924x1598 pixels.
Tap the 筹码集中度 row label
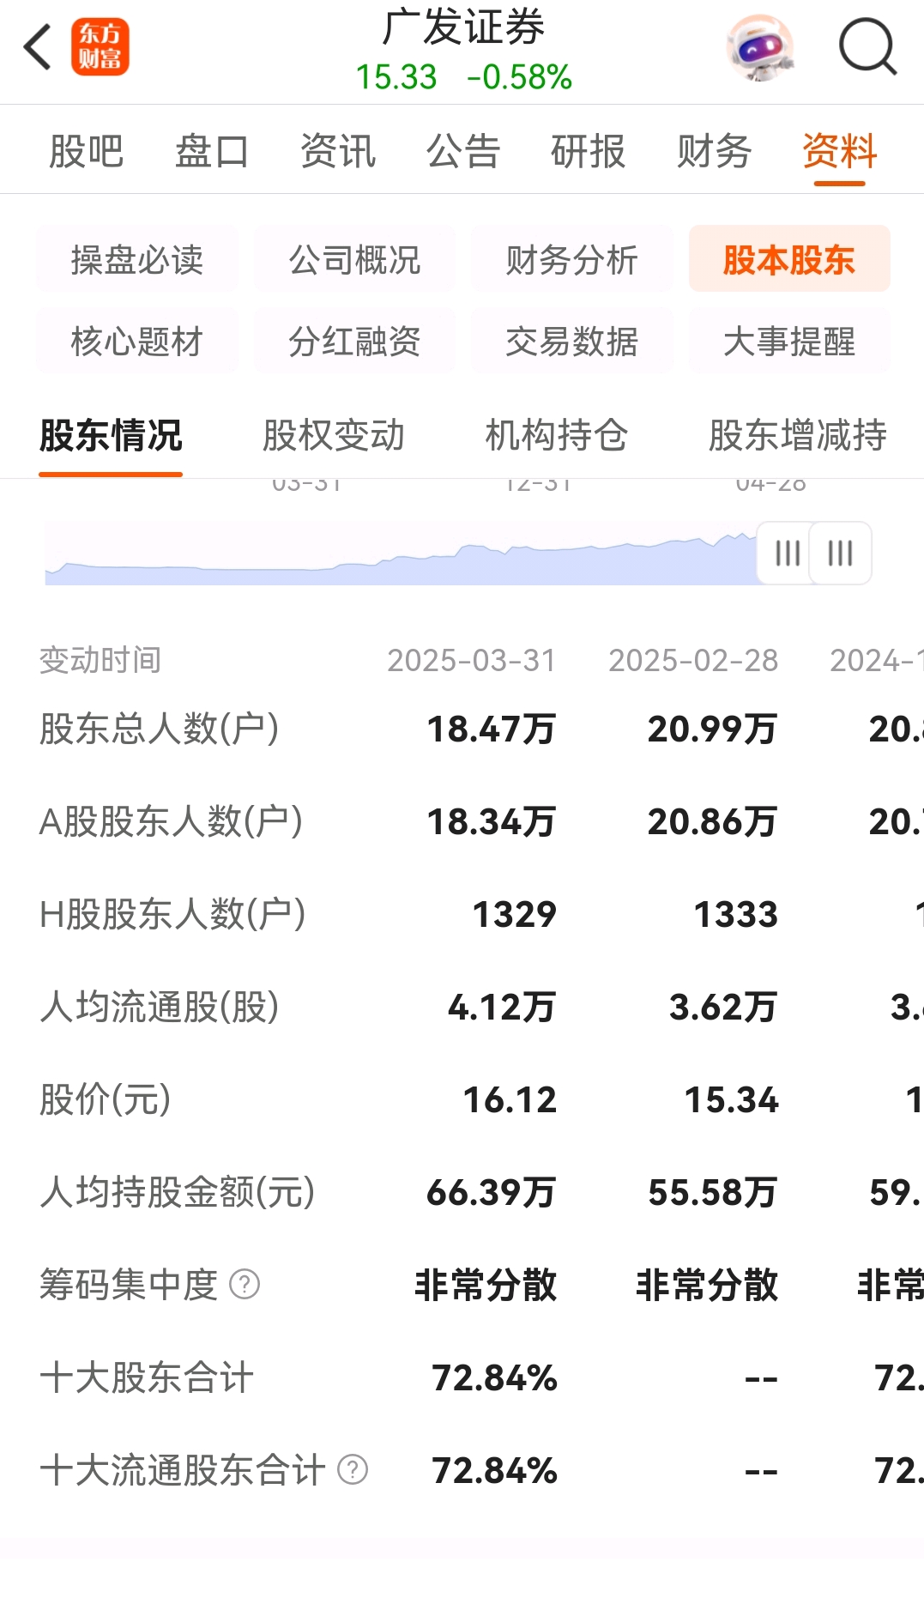point(129,1285)
